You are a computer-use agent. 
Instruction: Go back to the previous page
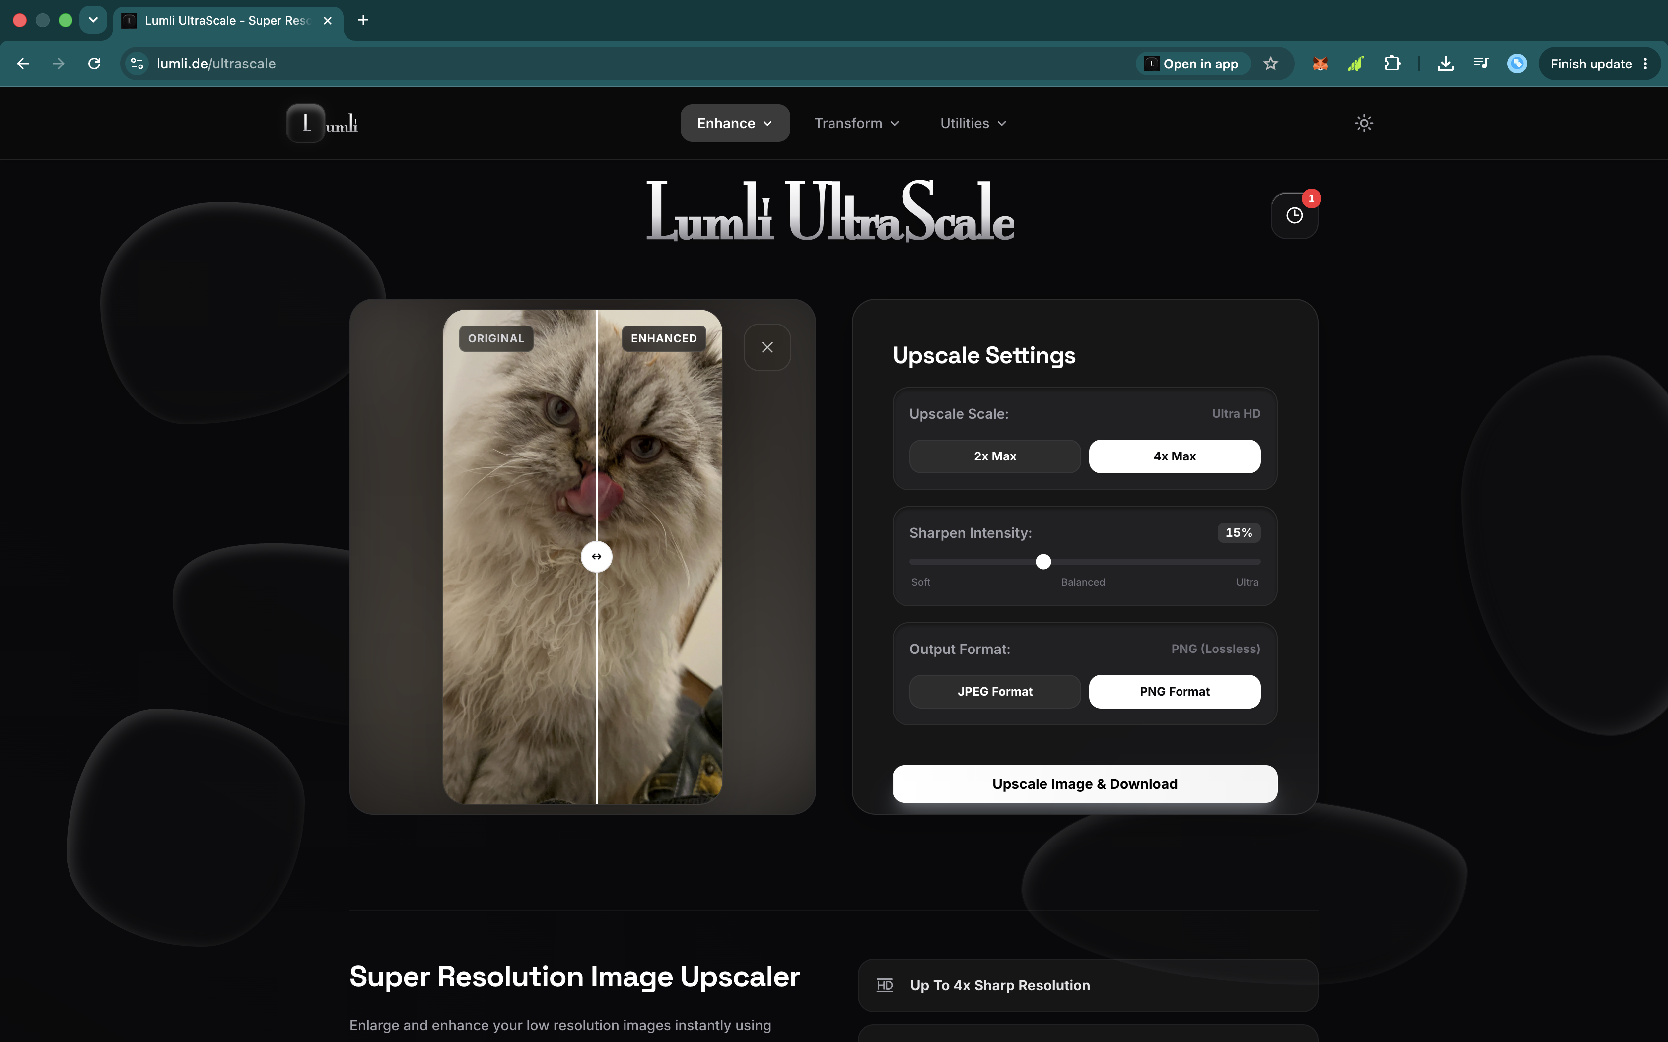23,64
